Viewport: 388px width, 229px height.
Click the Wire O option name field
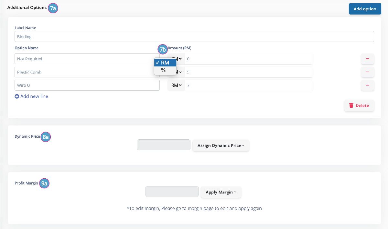point(87,85)
